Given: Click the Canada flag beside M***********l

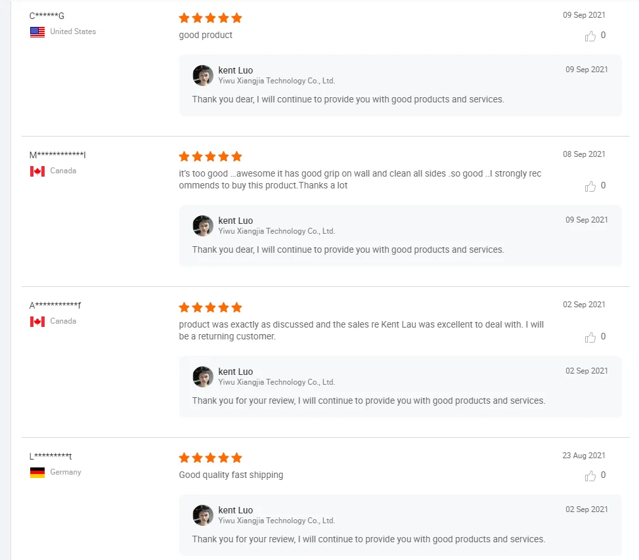Looking at the screenshot, I should pyautogui.click(x=37, y=171).
